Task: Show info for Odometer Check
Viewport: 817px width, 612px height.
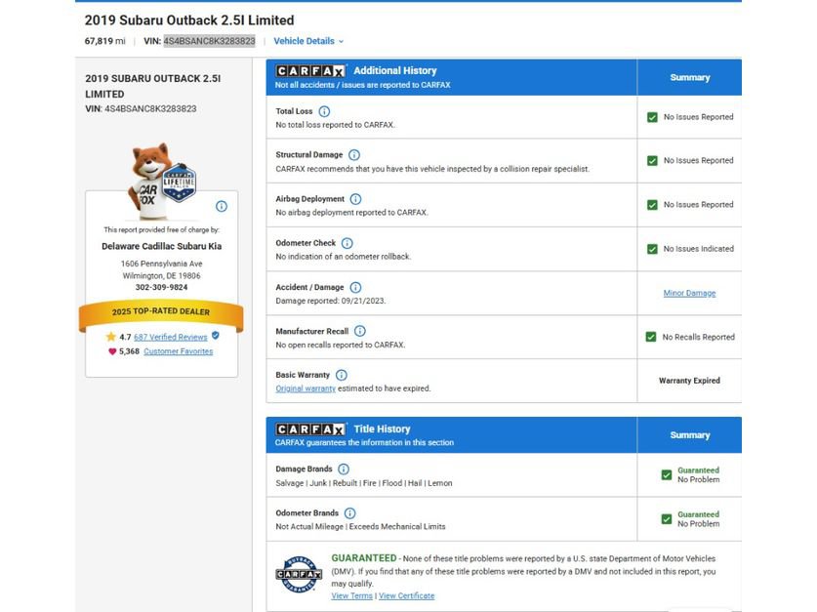Action: pyautogui.click(x=347, y=243)
